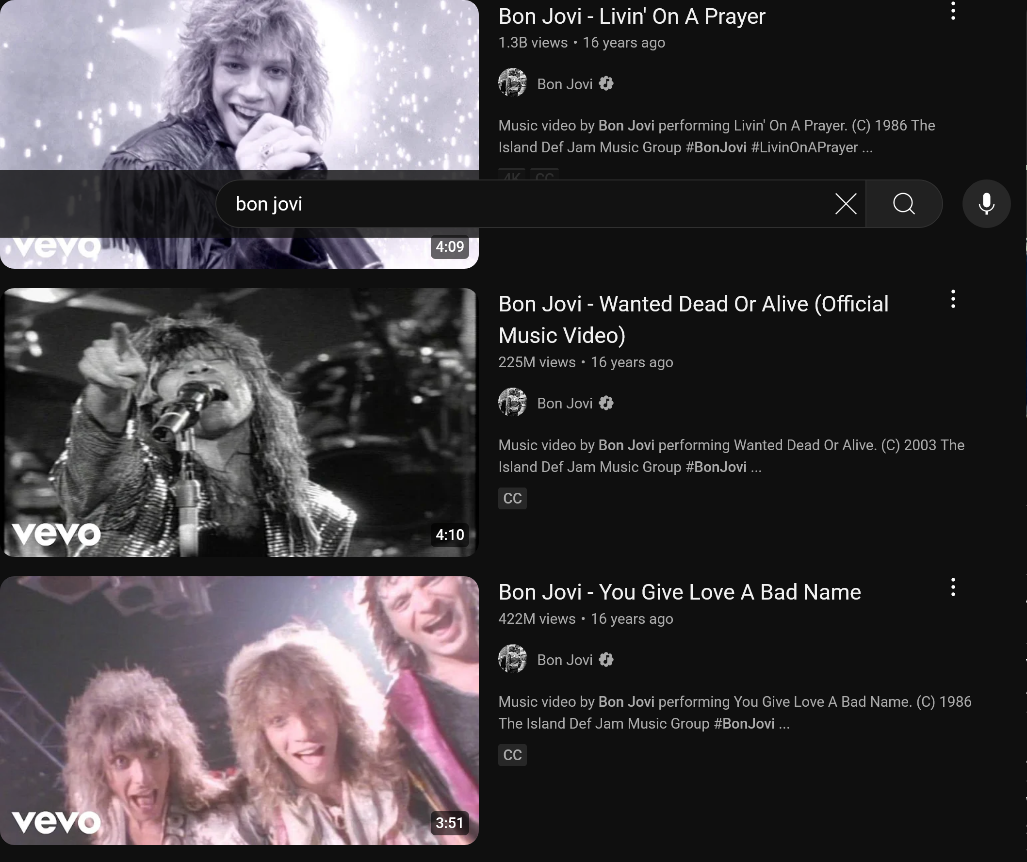Click the #LivinOnAPrayer hashtag in the description
The height and width of the screenshot is (862, 1027).
point(804,147)
